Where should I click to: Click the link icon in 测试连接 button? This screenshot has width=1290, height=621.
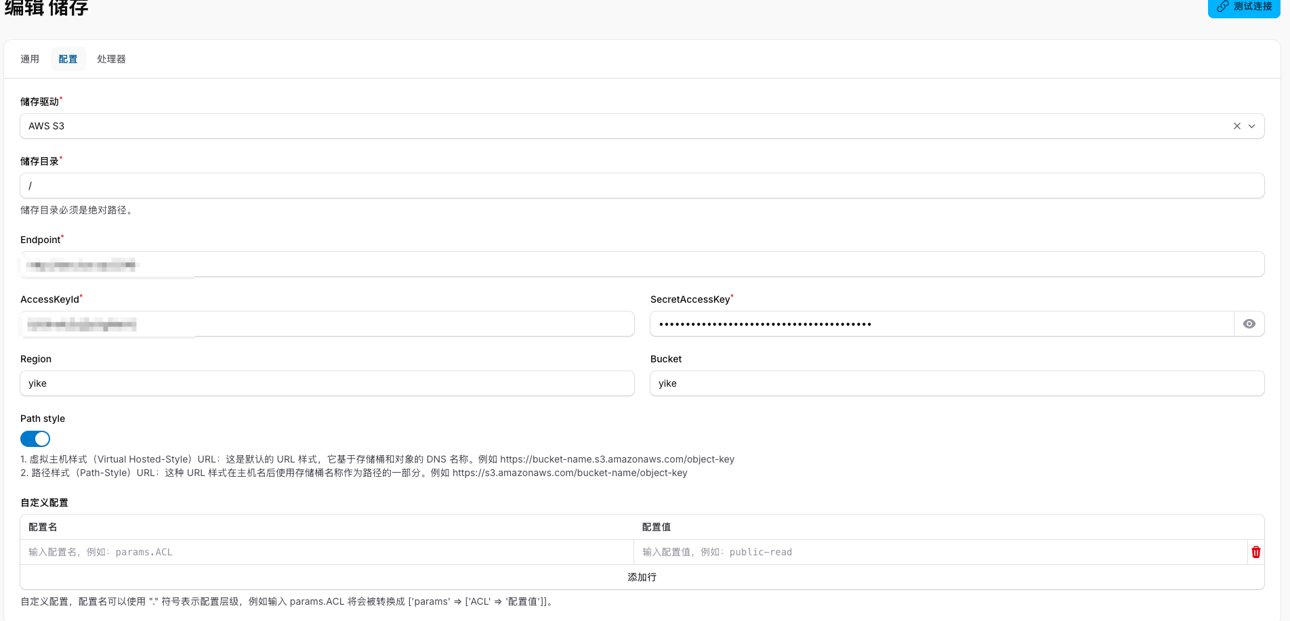pyautogui.click(x=1223, y=7)
